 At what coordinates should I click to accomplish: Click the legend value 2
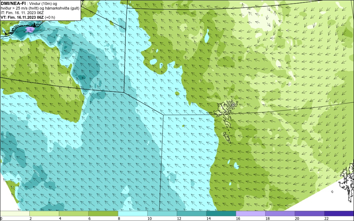coord(30,219)
